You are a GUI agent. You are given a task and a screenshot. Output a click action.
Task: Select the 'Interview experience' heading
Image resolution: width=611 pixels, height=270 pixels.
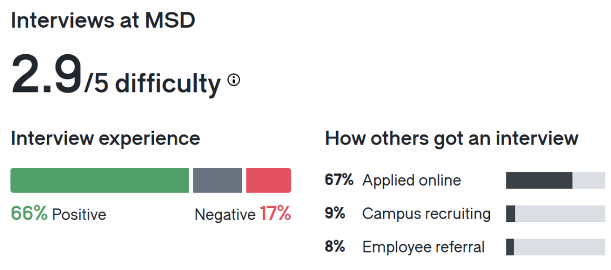(105, 138)
